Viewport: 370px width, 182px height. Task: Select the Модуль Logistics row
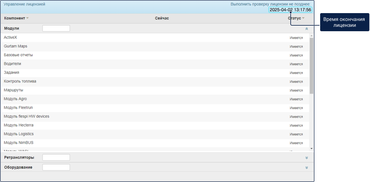tap(155, 134)
